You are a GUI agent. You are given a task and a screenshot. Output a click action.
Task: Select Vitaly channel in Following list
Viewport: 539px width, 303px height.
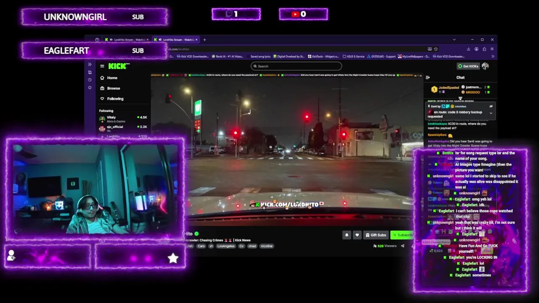pyautogui.click(x=123, y=119)
